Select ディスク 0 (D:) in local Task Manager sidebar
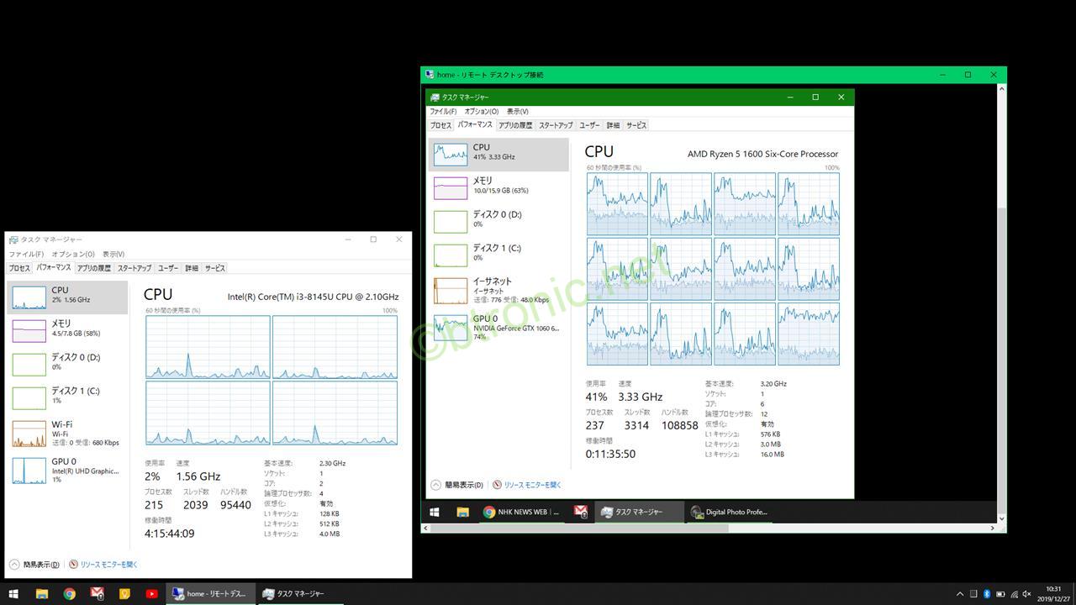 coord(67,361)
